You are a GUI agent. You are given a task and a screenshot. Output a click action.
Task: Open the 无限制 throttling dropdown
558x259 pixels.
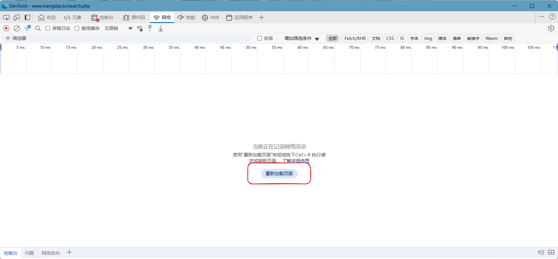pyautogui.click(x=118, y=28)
